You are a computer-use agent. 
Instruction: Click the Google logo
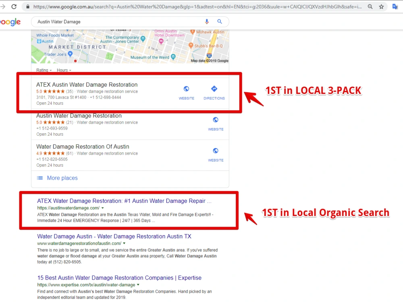click(10, 22)
